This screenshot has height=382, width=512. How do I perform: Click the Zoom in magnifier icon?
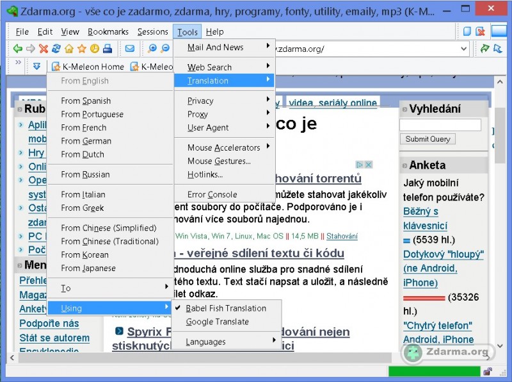point(152,49)
